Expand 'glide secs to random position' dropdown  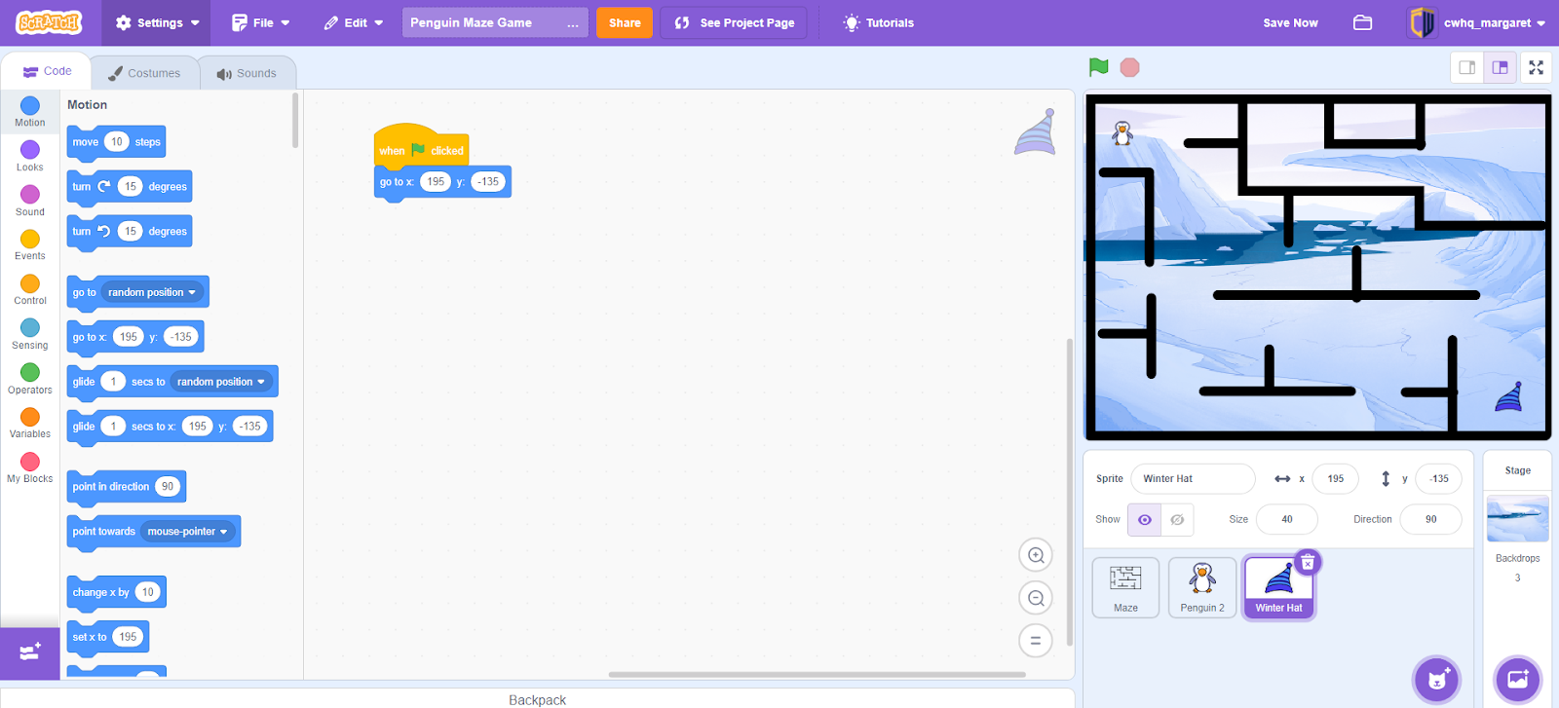[x=221, y=382]
